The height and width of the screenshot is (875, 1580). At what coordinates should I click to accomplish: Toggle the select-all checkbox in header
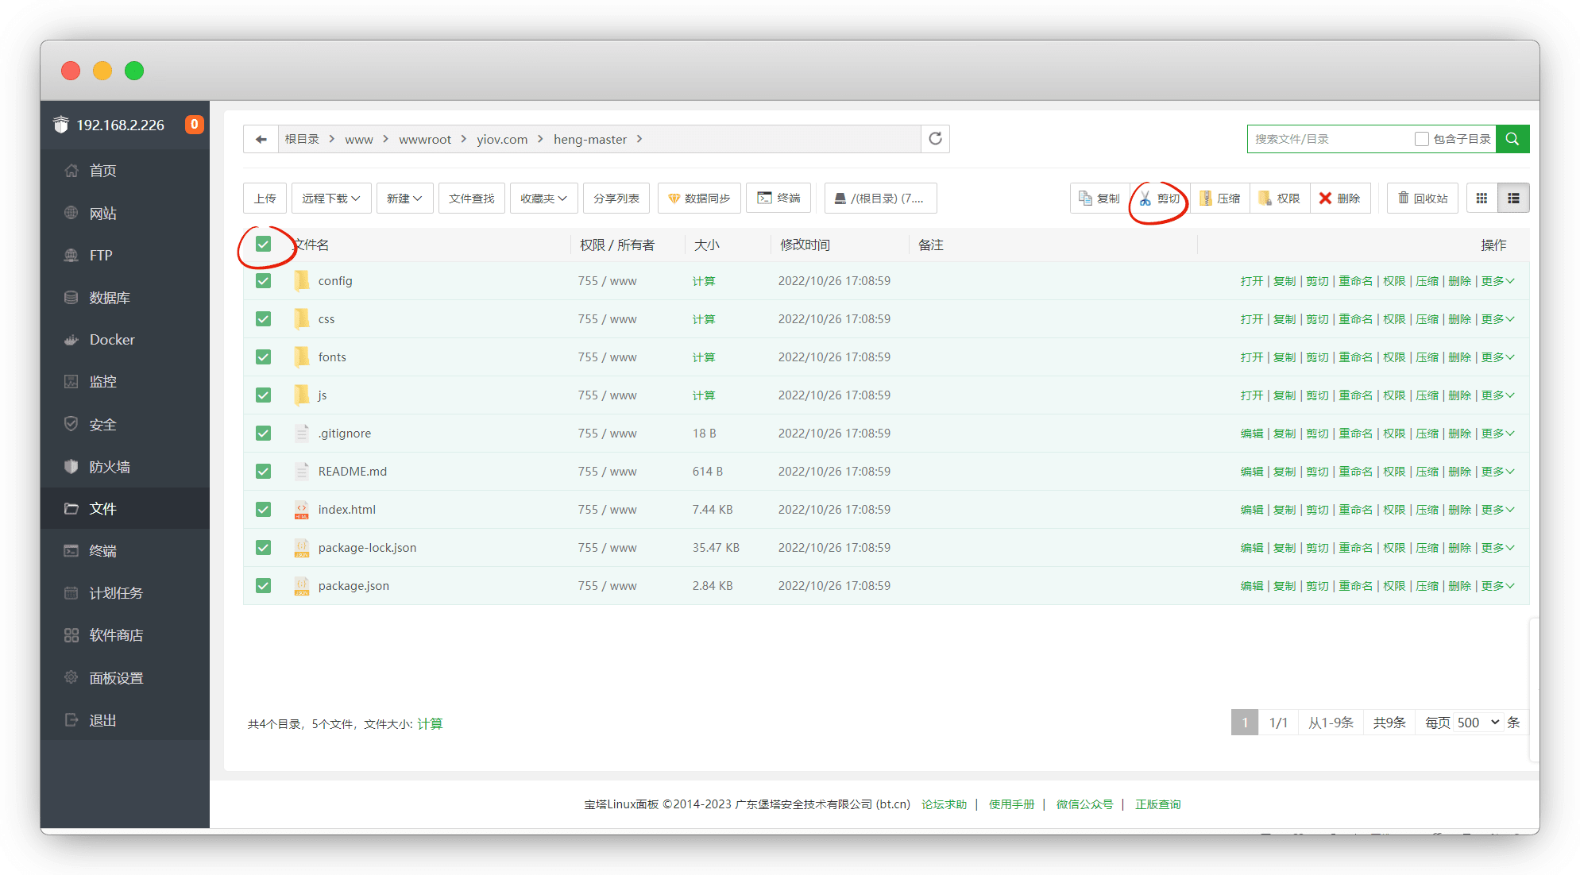point(264,245)
